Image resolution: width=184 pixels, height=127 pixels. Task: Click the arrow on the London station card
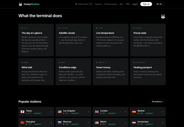(125, 112)
